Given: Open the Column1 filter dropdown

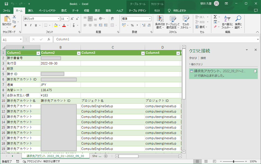Looking at the screenshot, I should tap(38, 53).
